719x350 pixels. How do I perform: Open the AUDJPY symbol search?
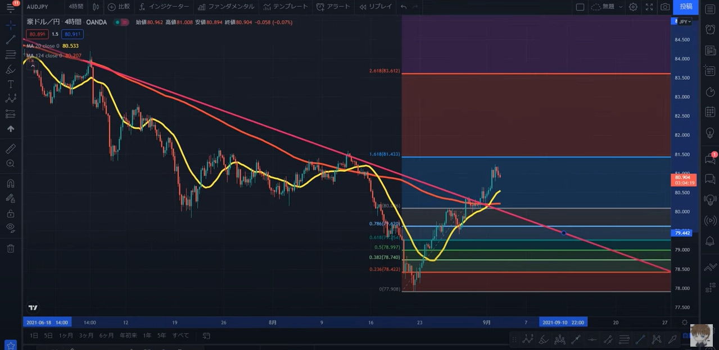39,7
